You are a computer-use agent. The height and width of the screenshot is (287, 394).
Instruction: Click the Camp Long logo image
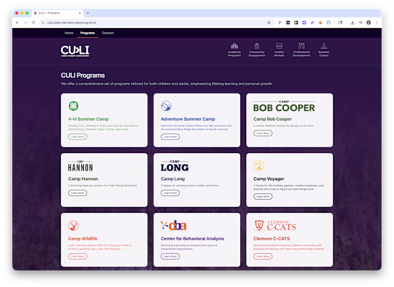pos(174,166)
